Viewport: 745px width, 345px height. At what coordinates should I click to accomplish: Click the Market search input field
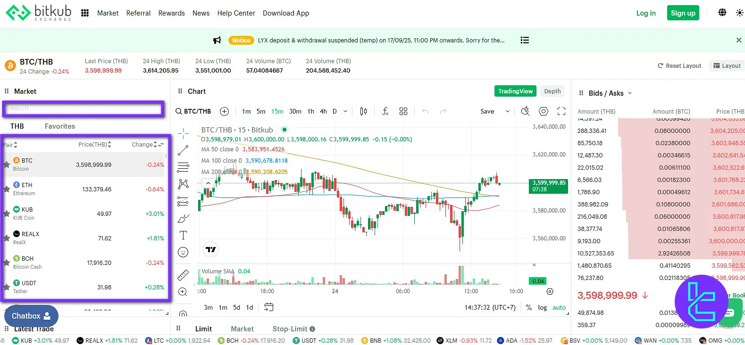pos(84,108)
